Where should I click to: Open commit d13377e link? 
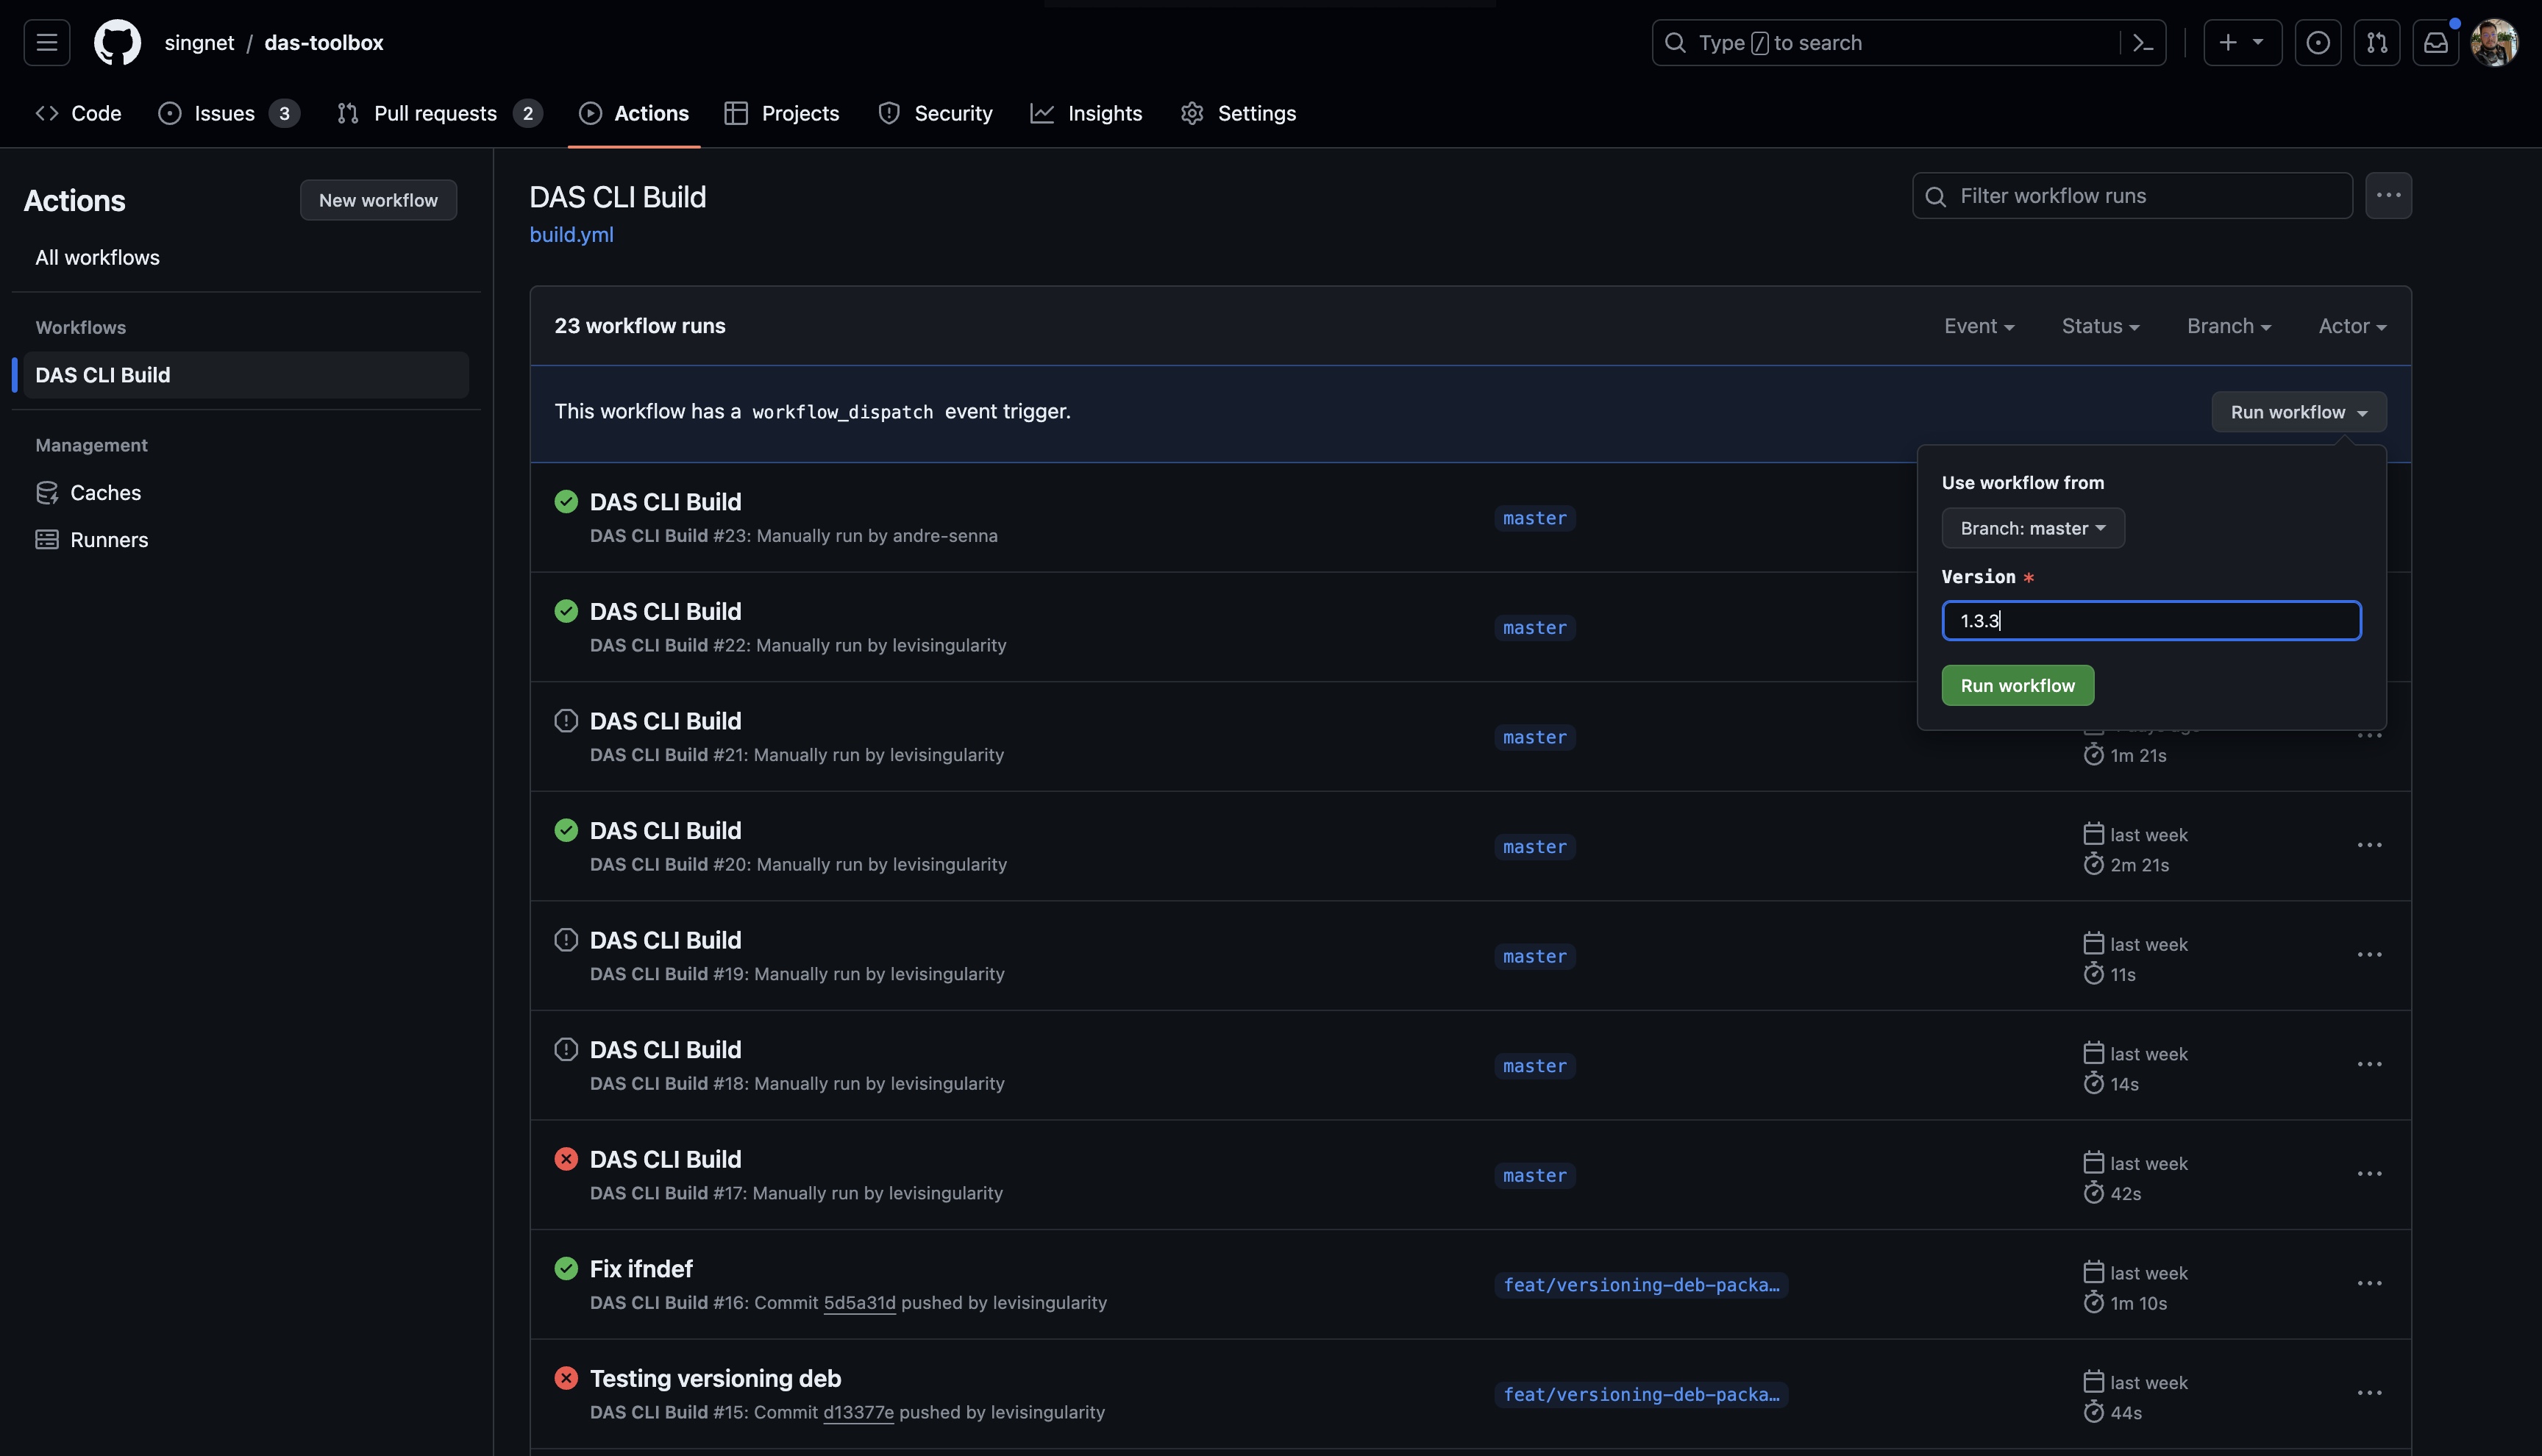858,1413
